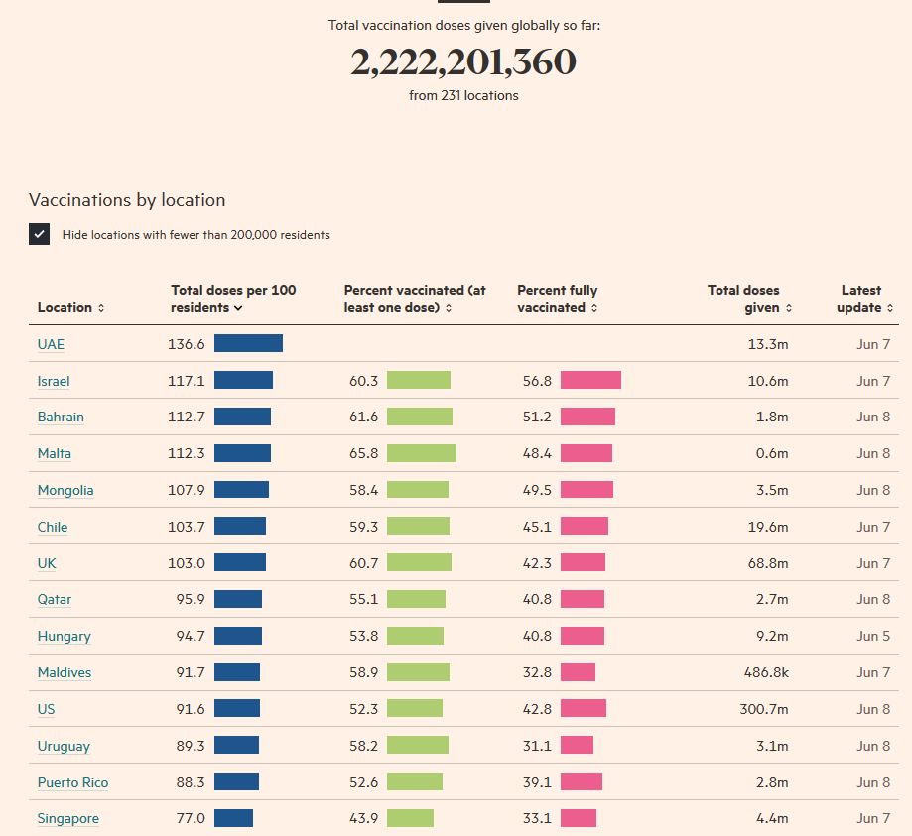Sort by Location column header

pos(70,308)
